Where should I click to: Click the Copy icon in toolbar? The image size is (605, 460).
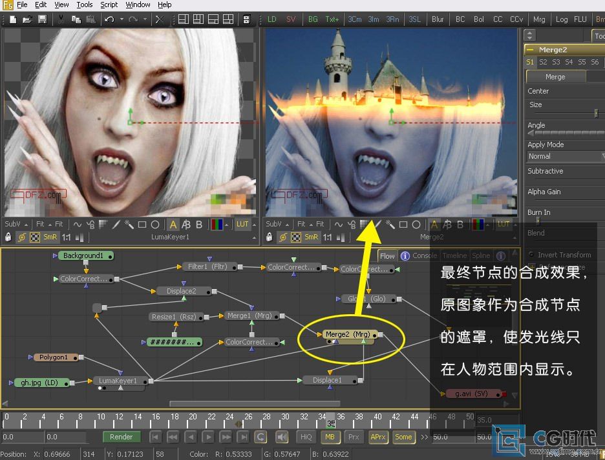click(76, 19)
